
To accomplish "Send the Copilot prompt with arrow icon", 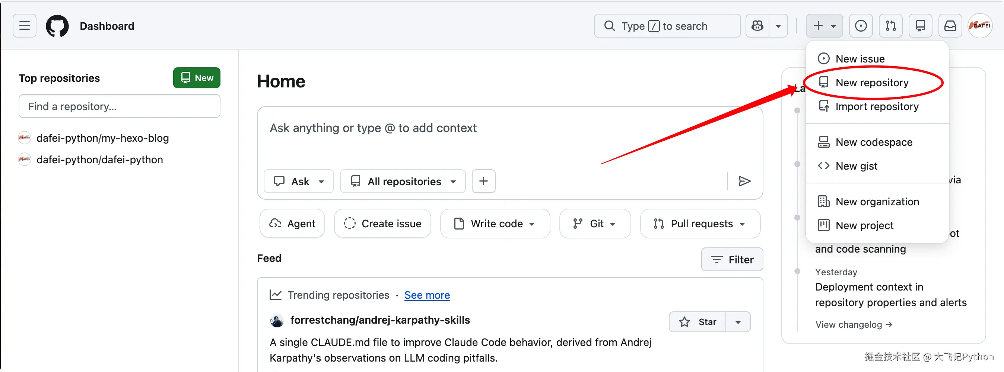I will point(744,181).
